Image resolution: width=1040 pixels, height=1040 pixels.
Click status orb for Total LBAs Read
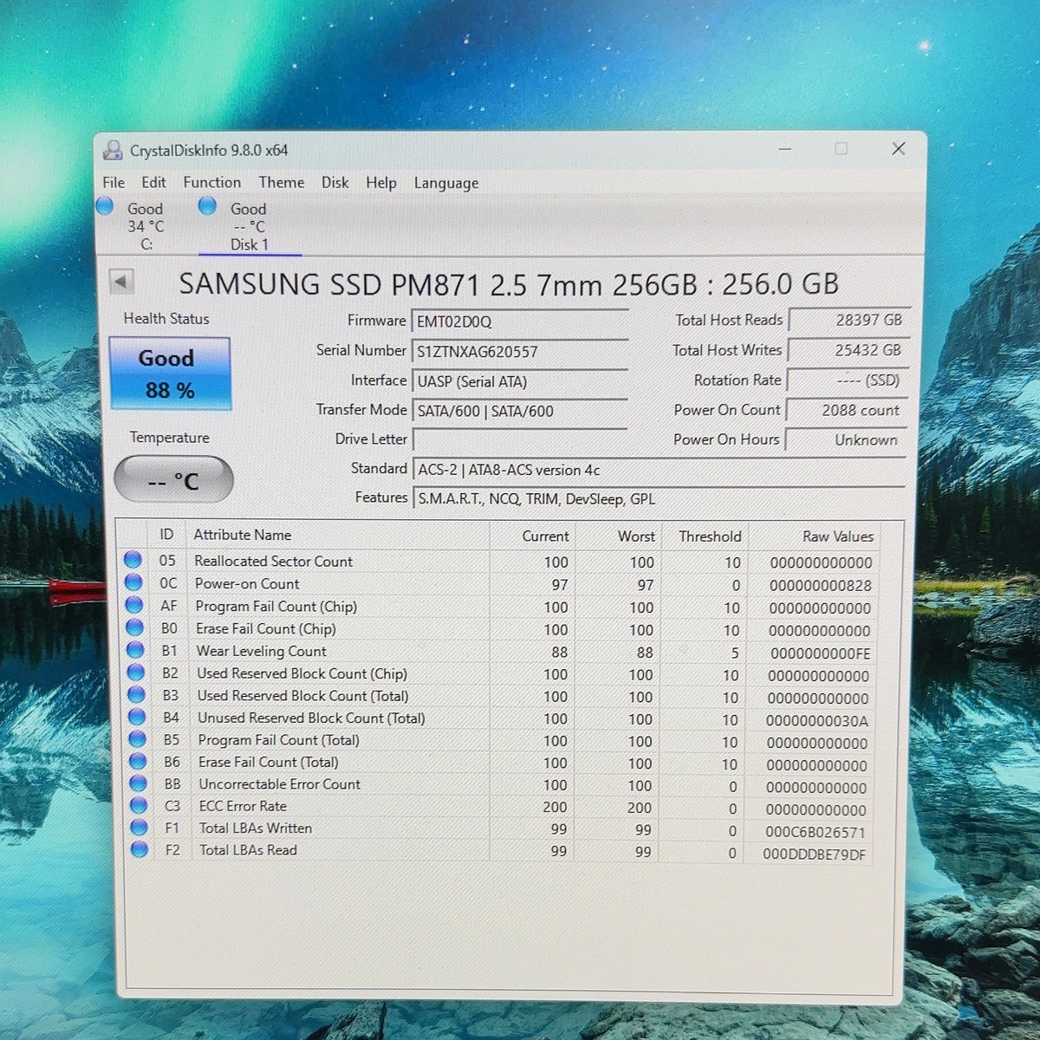[x=140, y=849]
